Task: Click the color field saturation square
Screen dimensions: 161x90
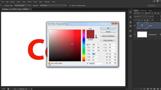Action: [65, 45]
